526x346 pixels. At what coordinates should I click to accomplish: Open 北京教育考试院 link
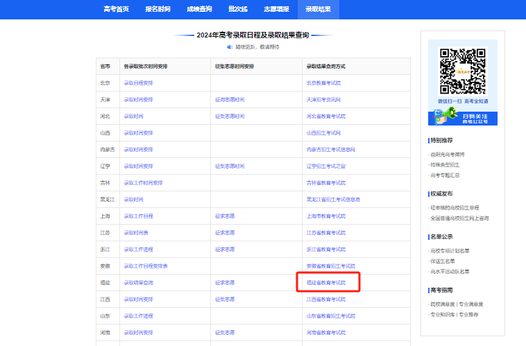pos(323,83)
